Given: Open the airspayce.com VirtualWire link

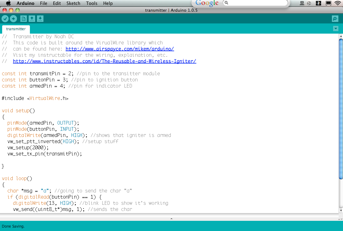Looking at the screenshot, I should (120, 49).
